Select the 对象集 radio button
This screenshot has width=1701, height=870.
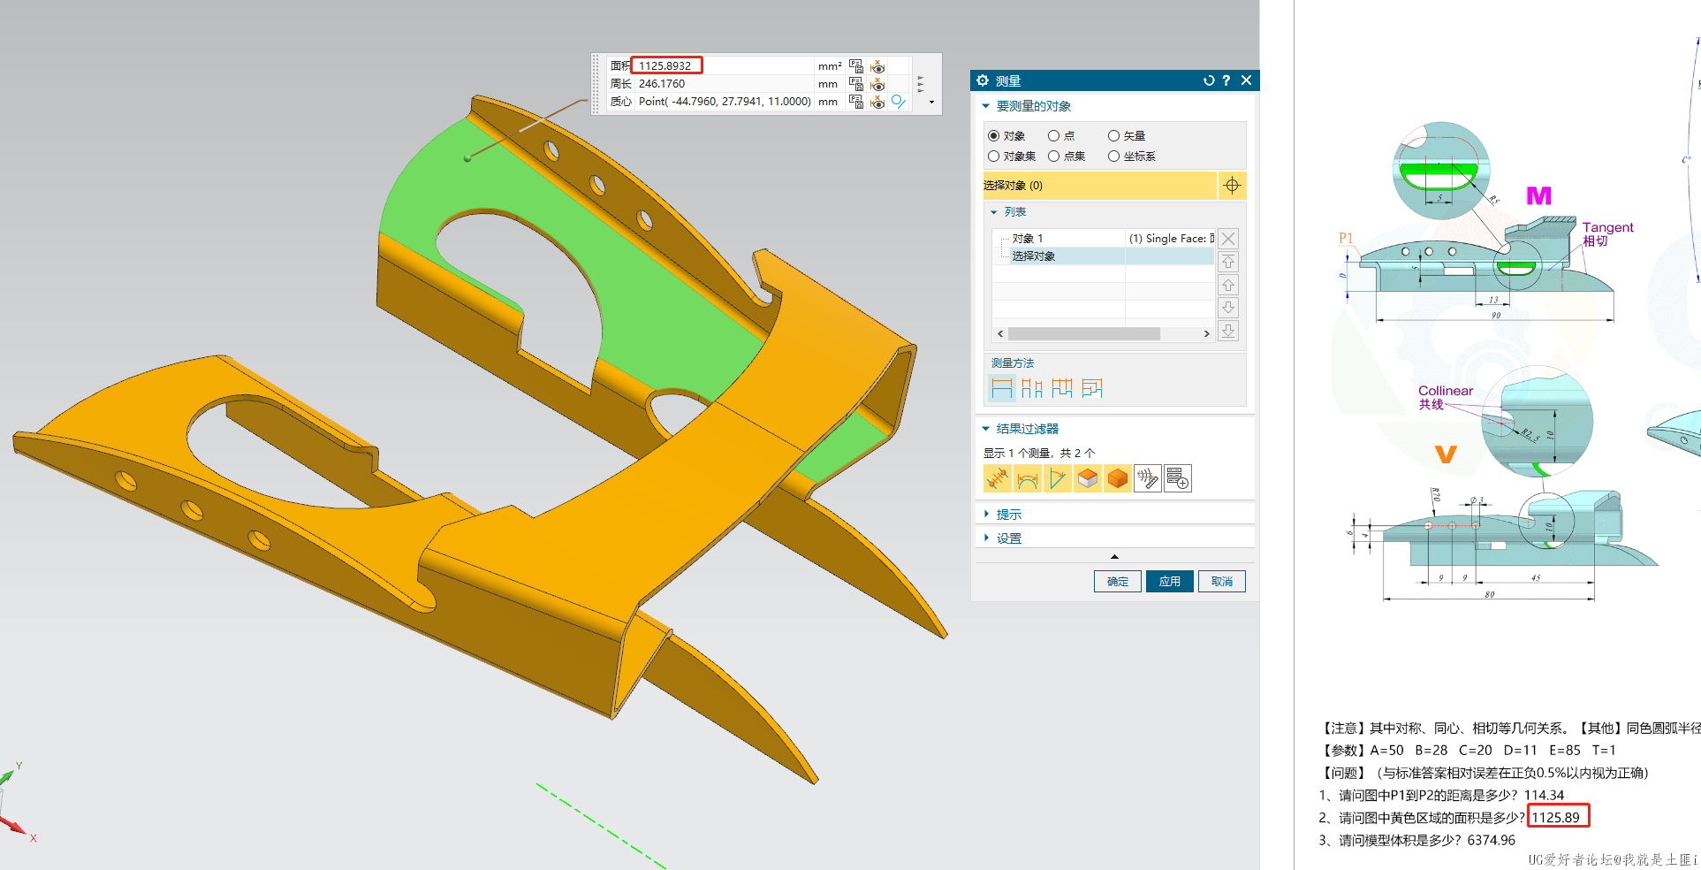pyautogui.click(x=994, y=156)
